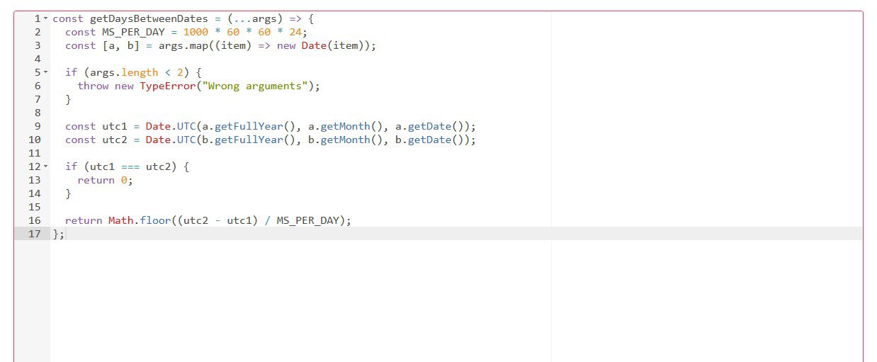Viewport: 877px width, 362px height.
Task: Click the number 1000 on line 2
Action: point(196,32)
